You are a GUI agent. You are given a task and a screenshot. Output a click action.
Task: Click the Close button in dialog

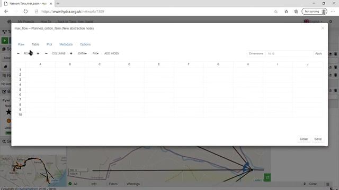pyautogui.click(x=304, y=139)
